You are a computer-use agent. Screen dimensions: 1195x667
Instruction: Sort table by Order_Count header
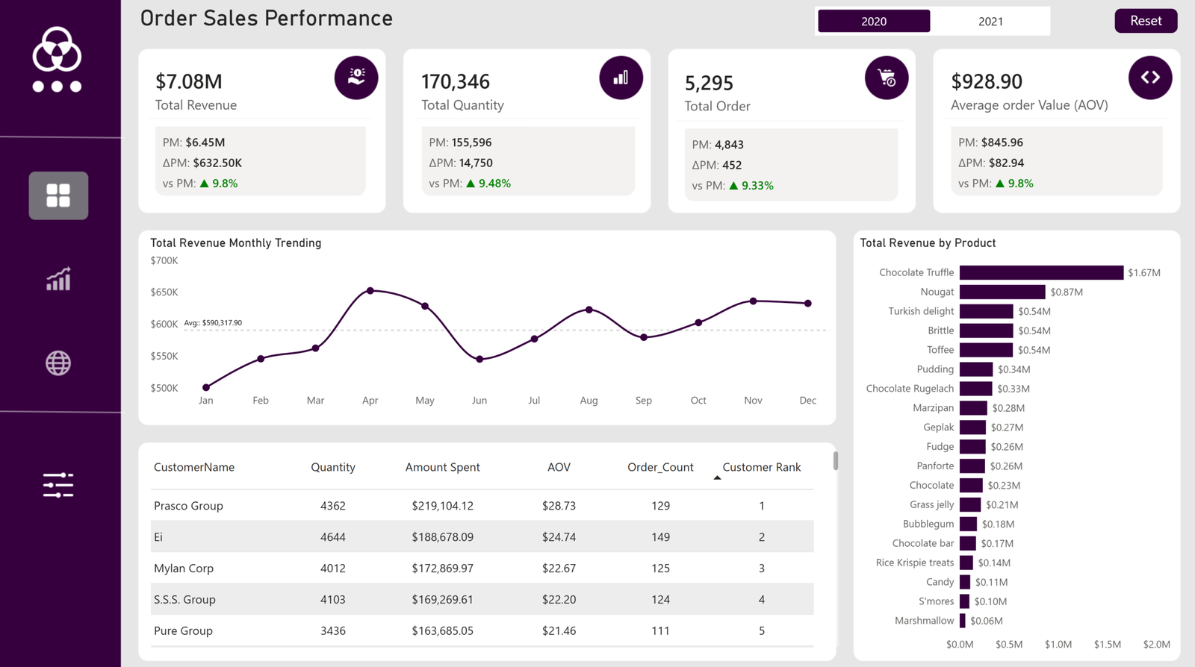point(660,467)
